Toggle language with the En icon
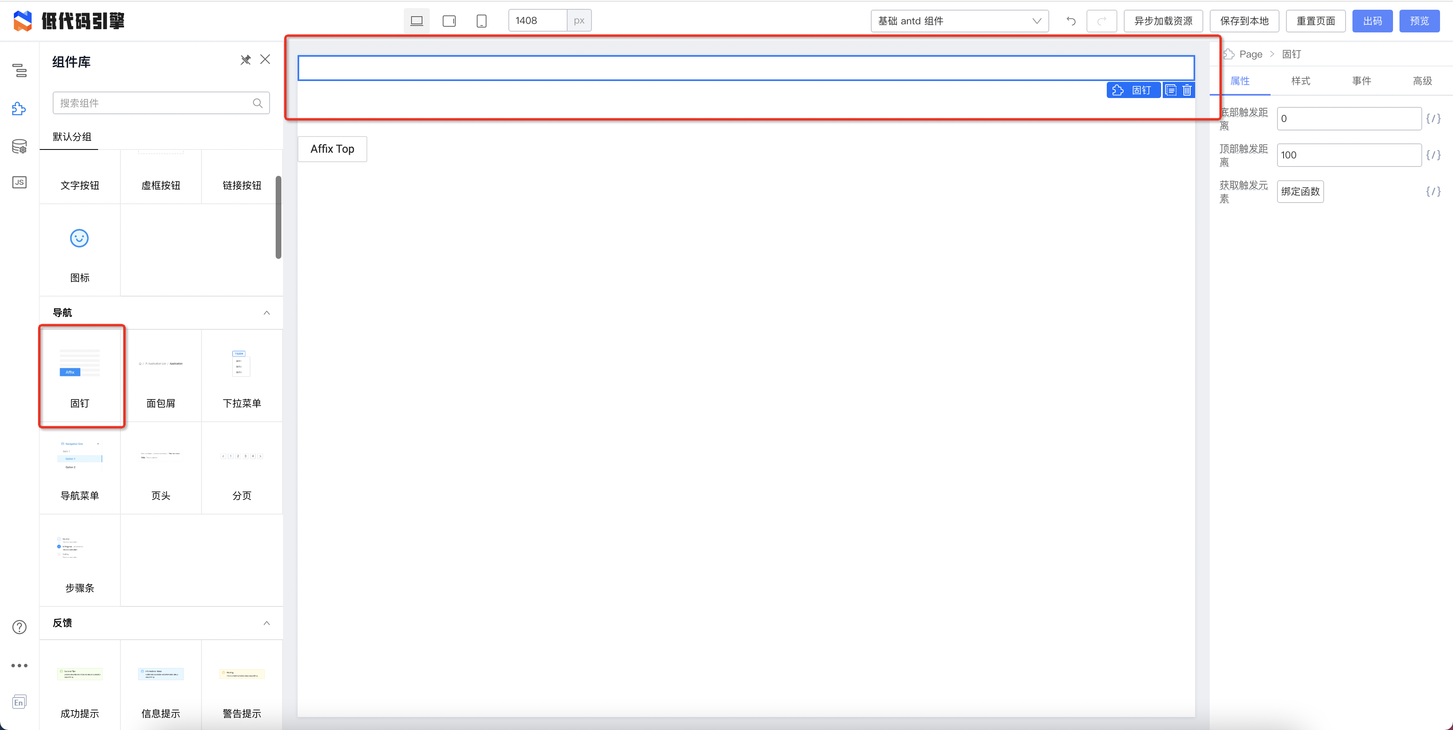 coord(19,702)
